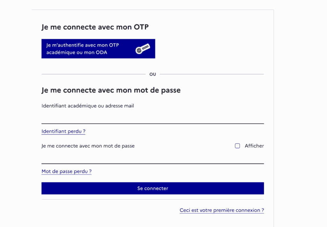Recover your lost academic identifier
327x227 pixels.
tap(63, 131)
